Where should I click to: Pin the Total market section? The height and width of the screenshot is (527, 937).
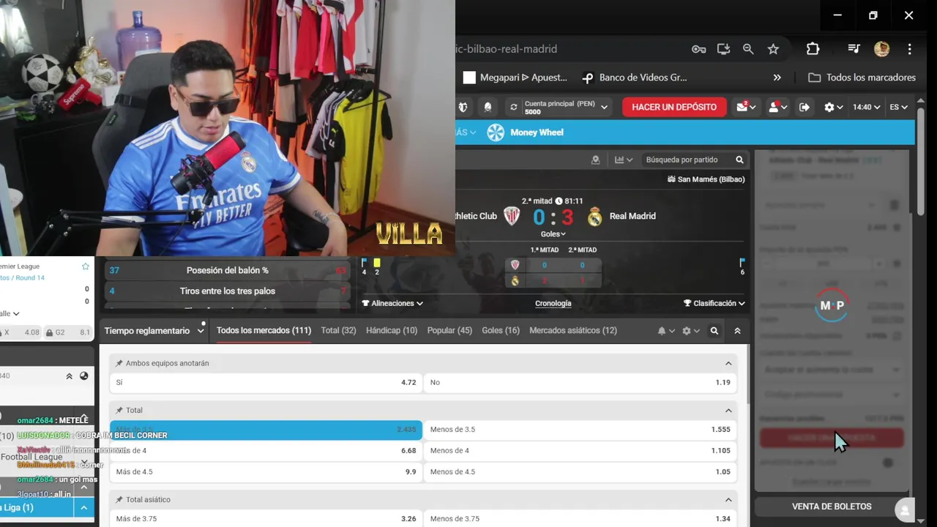[x=119, y=410]
